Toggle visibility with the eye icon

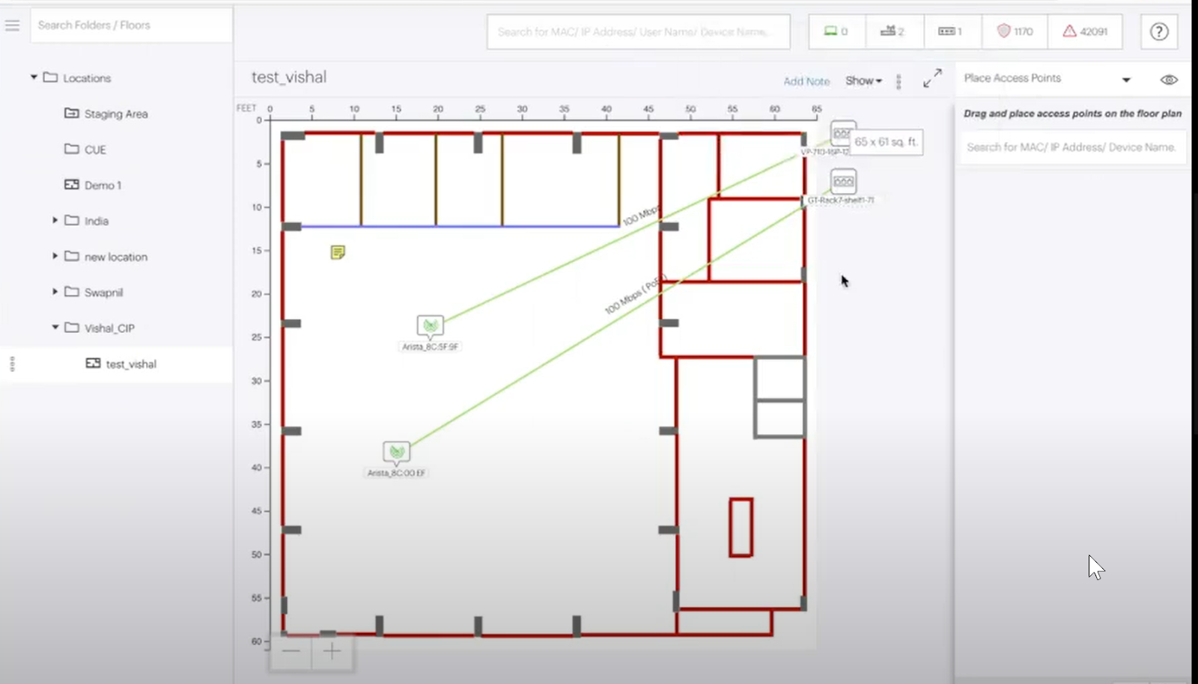pyautogui.click(x=1167, y=79)
